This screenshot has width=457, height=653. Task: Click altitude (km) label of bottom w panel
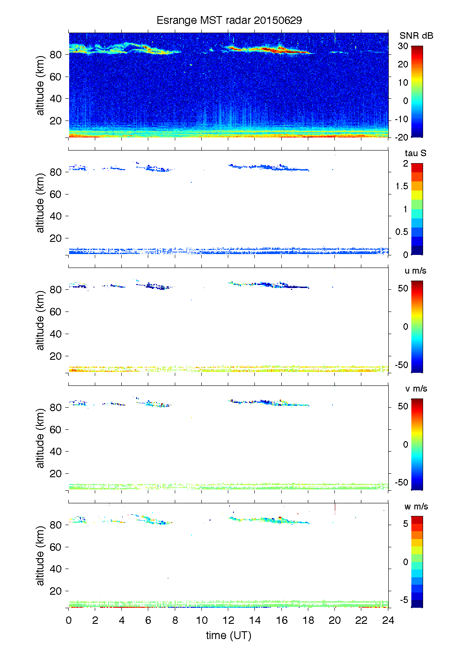point(40,556)
